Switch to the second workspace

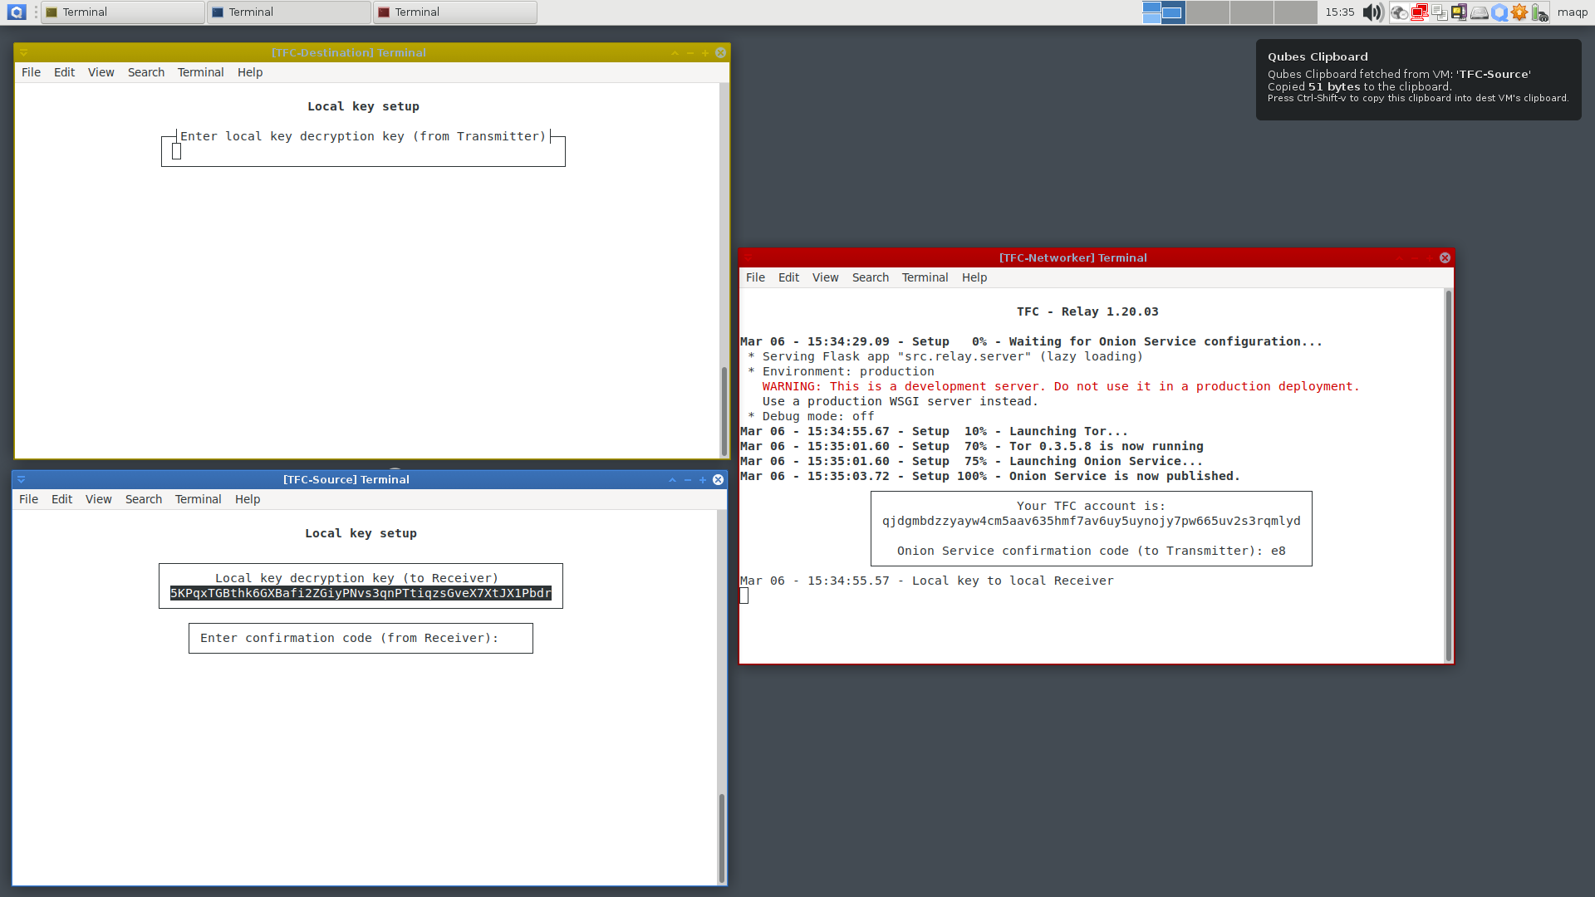pyautogui.click(x=1207, y=12)
